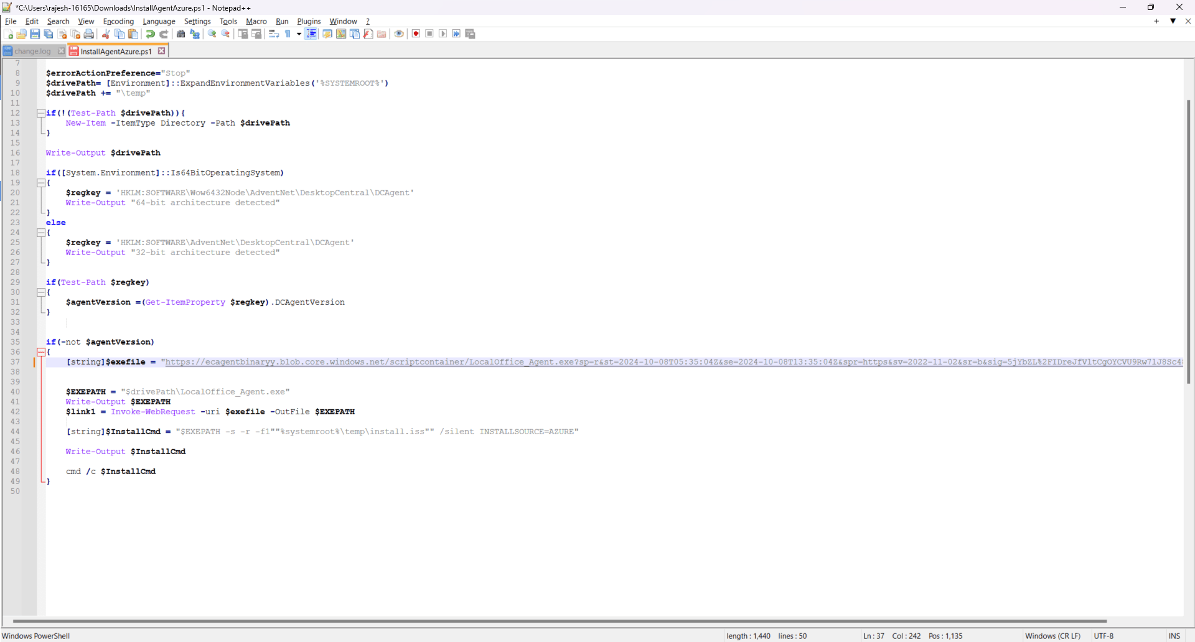Open the Macro menu
The image size is (1195, 642).
(256, 21)
